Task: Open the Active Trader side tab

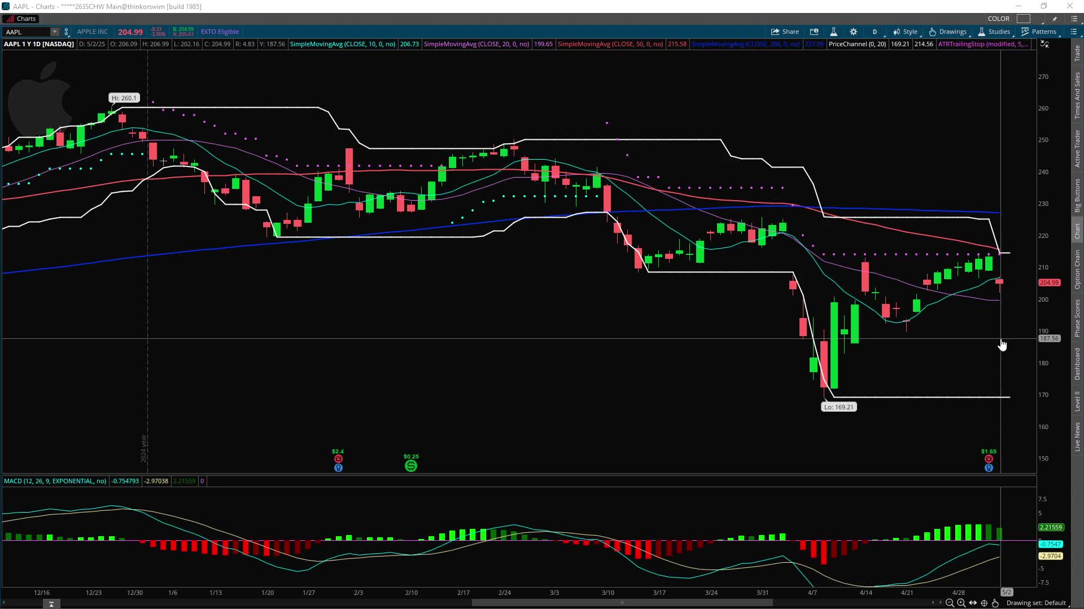Action: point(1077,148)
